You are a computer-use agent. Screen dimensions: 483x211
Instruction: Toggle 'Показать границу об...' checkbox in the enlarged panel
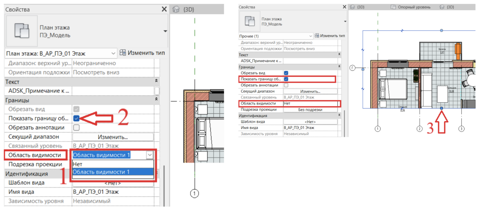pyautogui.click(x=76, y=118)
